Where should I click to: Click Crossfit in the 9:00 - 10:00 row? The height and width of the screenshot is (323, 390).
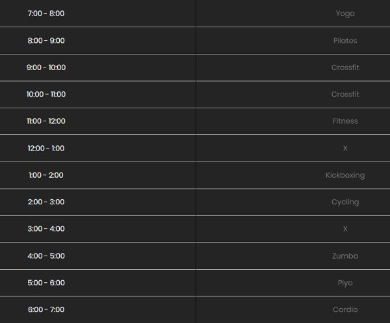click(345, 67)
